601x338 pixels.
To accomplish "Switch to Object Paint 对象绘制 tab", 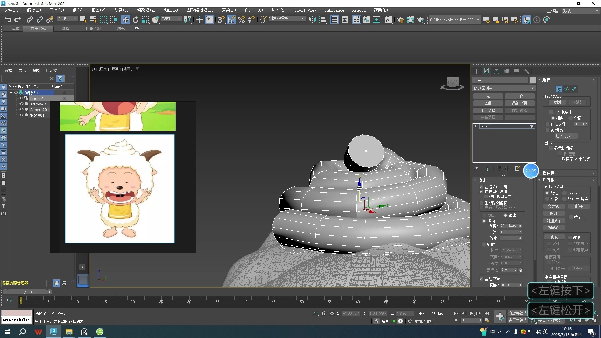I will pyautogui.click(x=93, y=28).
